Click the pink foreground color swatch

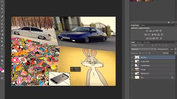coord(1,70)
